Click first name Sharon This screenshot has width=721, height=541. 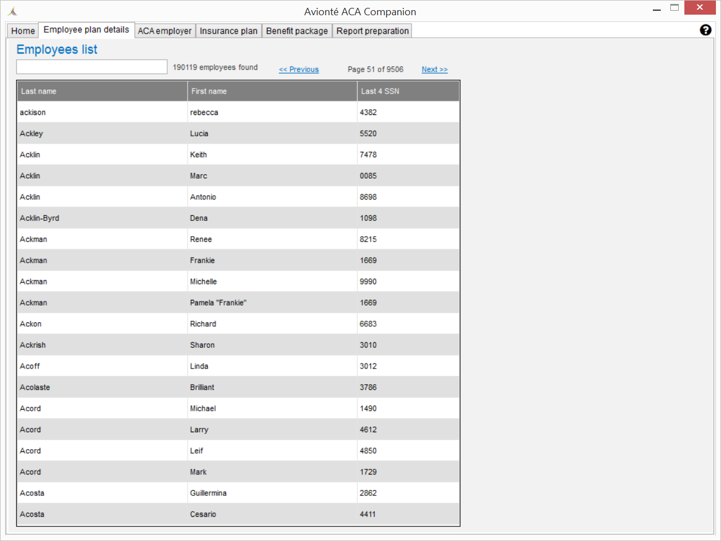(x=202, y=345)
